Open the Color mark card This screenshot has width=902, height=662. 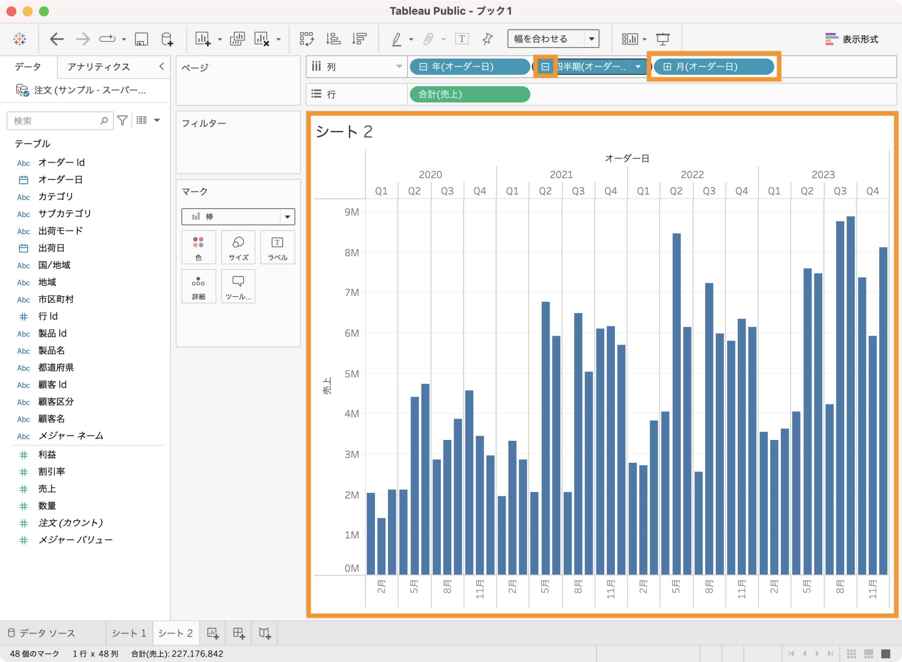coord(198,247)
